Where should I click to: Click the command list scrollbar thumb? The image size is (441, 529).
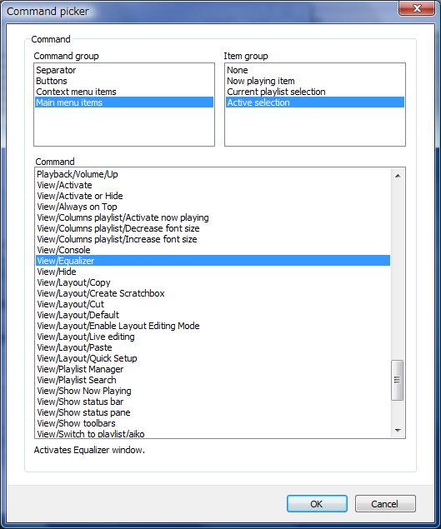398,380
